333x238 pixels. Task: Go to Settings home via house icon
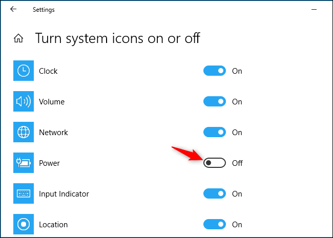point(18,38)
